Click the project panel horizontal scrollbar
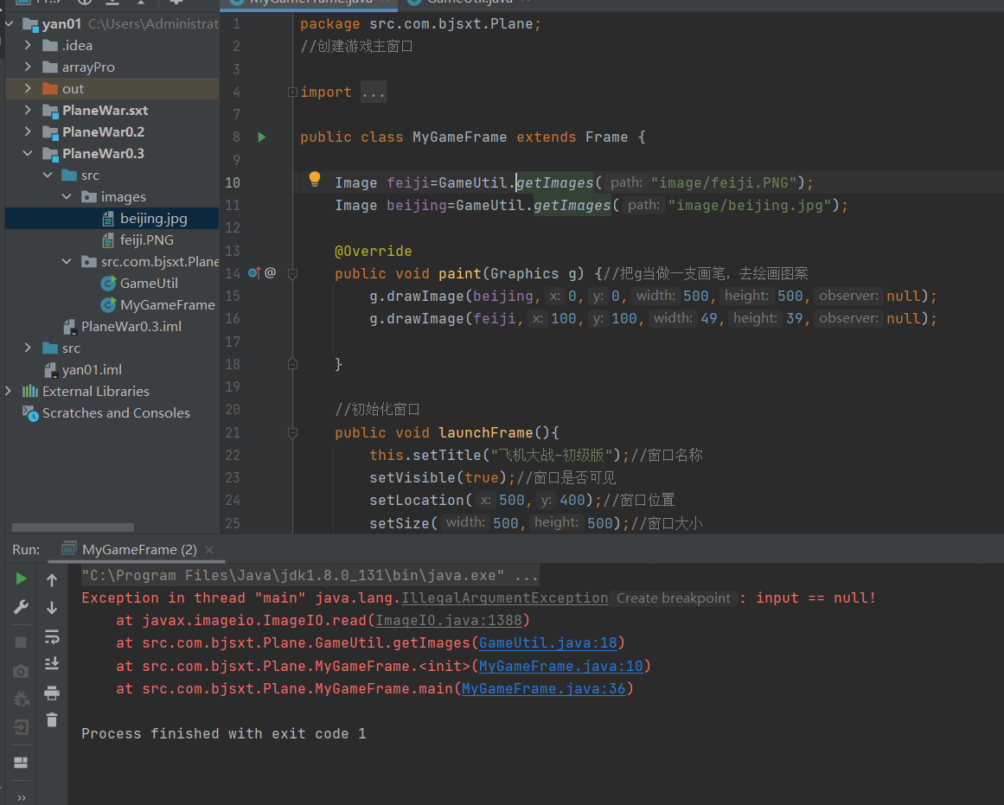This screenshot has height=805, width=1004. pos(73,527)
